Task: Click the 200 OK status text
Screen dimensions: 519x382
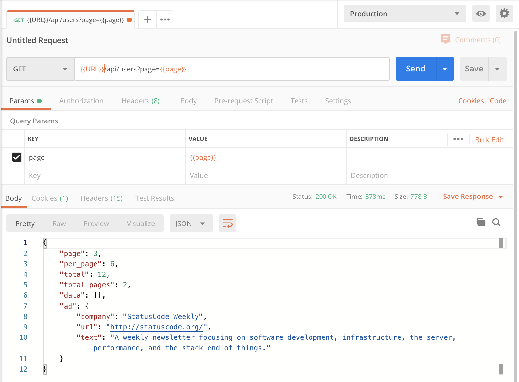Action: [x=326, y=197]
